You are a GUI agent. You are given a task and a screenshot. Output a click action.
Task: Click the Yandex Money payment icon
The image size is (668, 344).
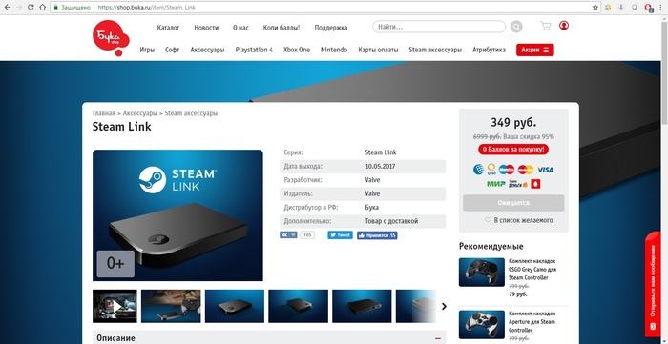pyautogui.click(x=518, y=184)
